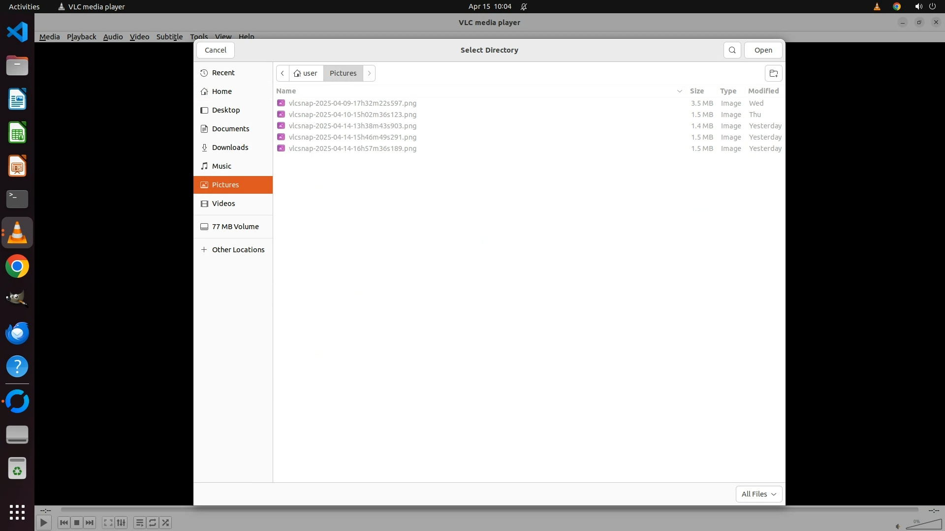The width and height of the screenshot is (945, 531).
Task: Open the All Files filter dropdown
Action: (758, 494)
